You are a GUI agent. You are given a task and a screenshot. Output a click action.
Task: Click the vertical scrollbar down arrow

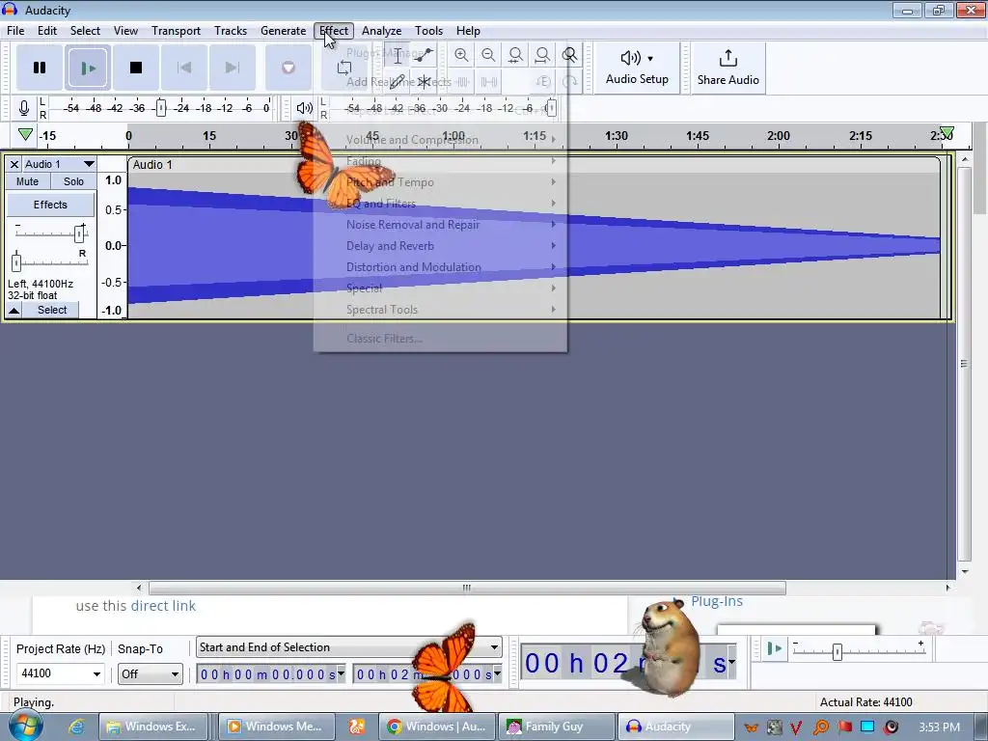click(965, 571)
